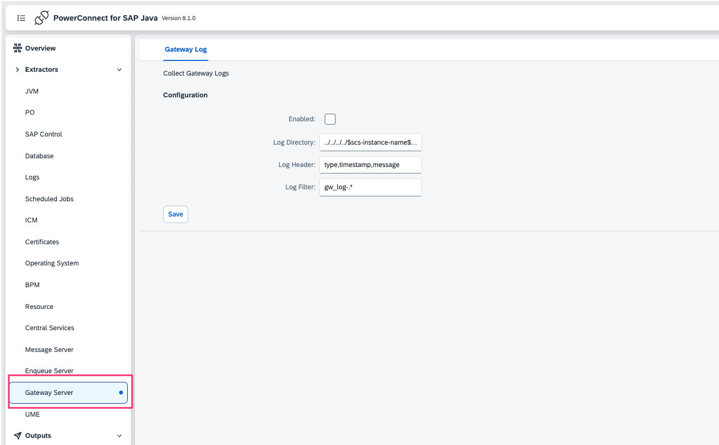The width and height of the screenshot is (719, 445).
Task: Open the JVM extractor page
Action: coord(32,91)
